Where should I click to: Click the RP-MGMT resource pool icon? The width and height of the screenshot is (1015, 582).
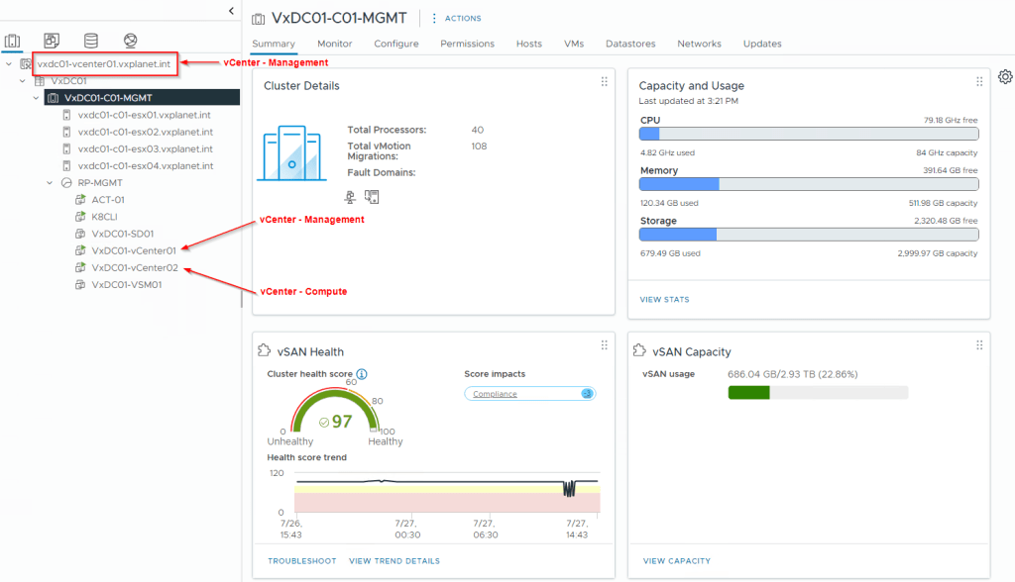coord(66,183)
